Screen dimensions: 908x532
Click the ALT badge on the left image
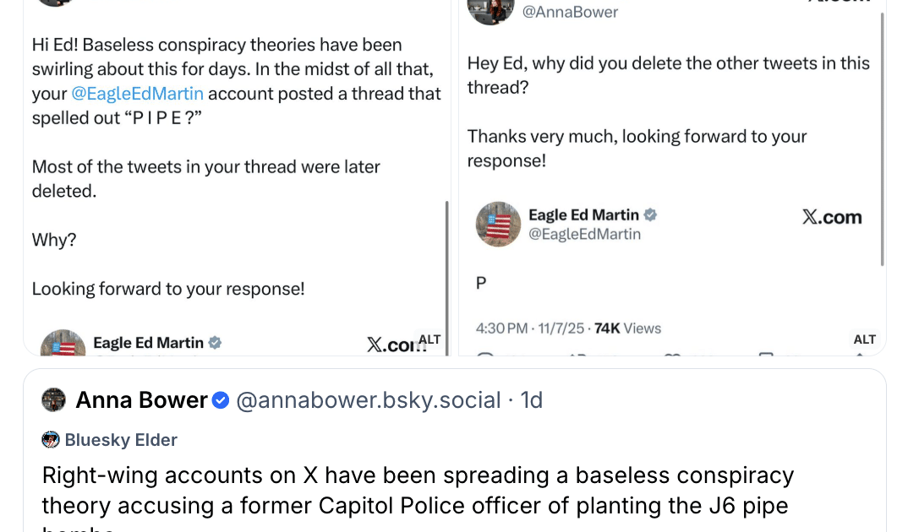pyautogui.click(x=429, y=339)
